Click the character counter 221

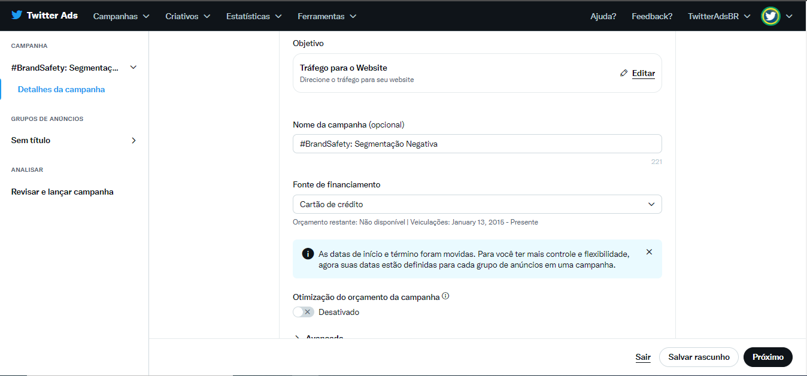point(657,162)
